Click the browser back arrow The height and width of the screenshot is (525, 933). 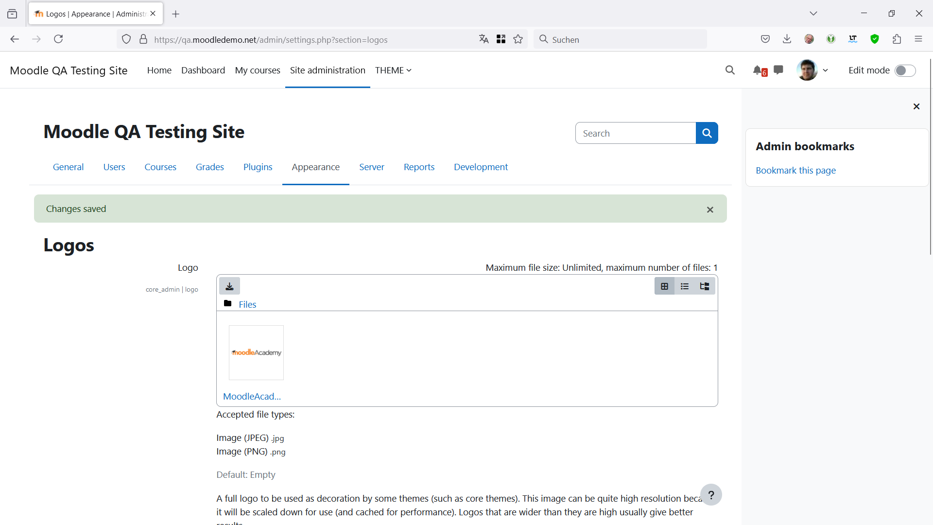click(x=15, y=39)
